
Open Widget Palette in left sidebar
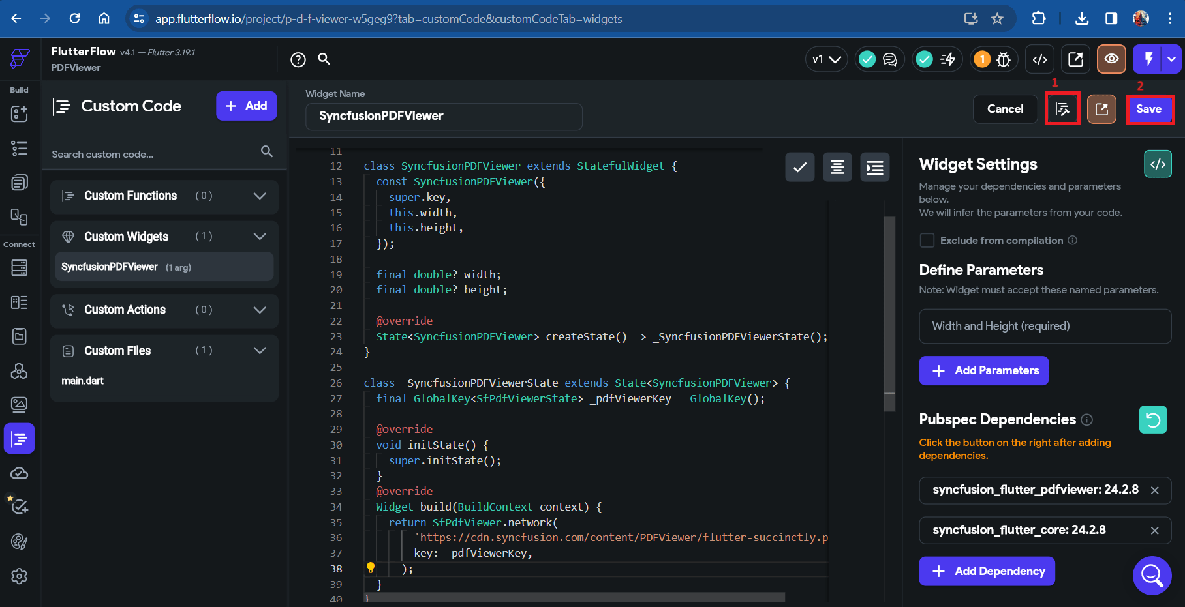20,113
